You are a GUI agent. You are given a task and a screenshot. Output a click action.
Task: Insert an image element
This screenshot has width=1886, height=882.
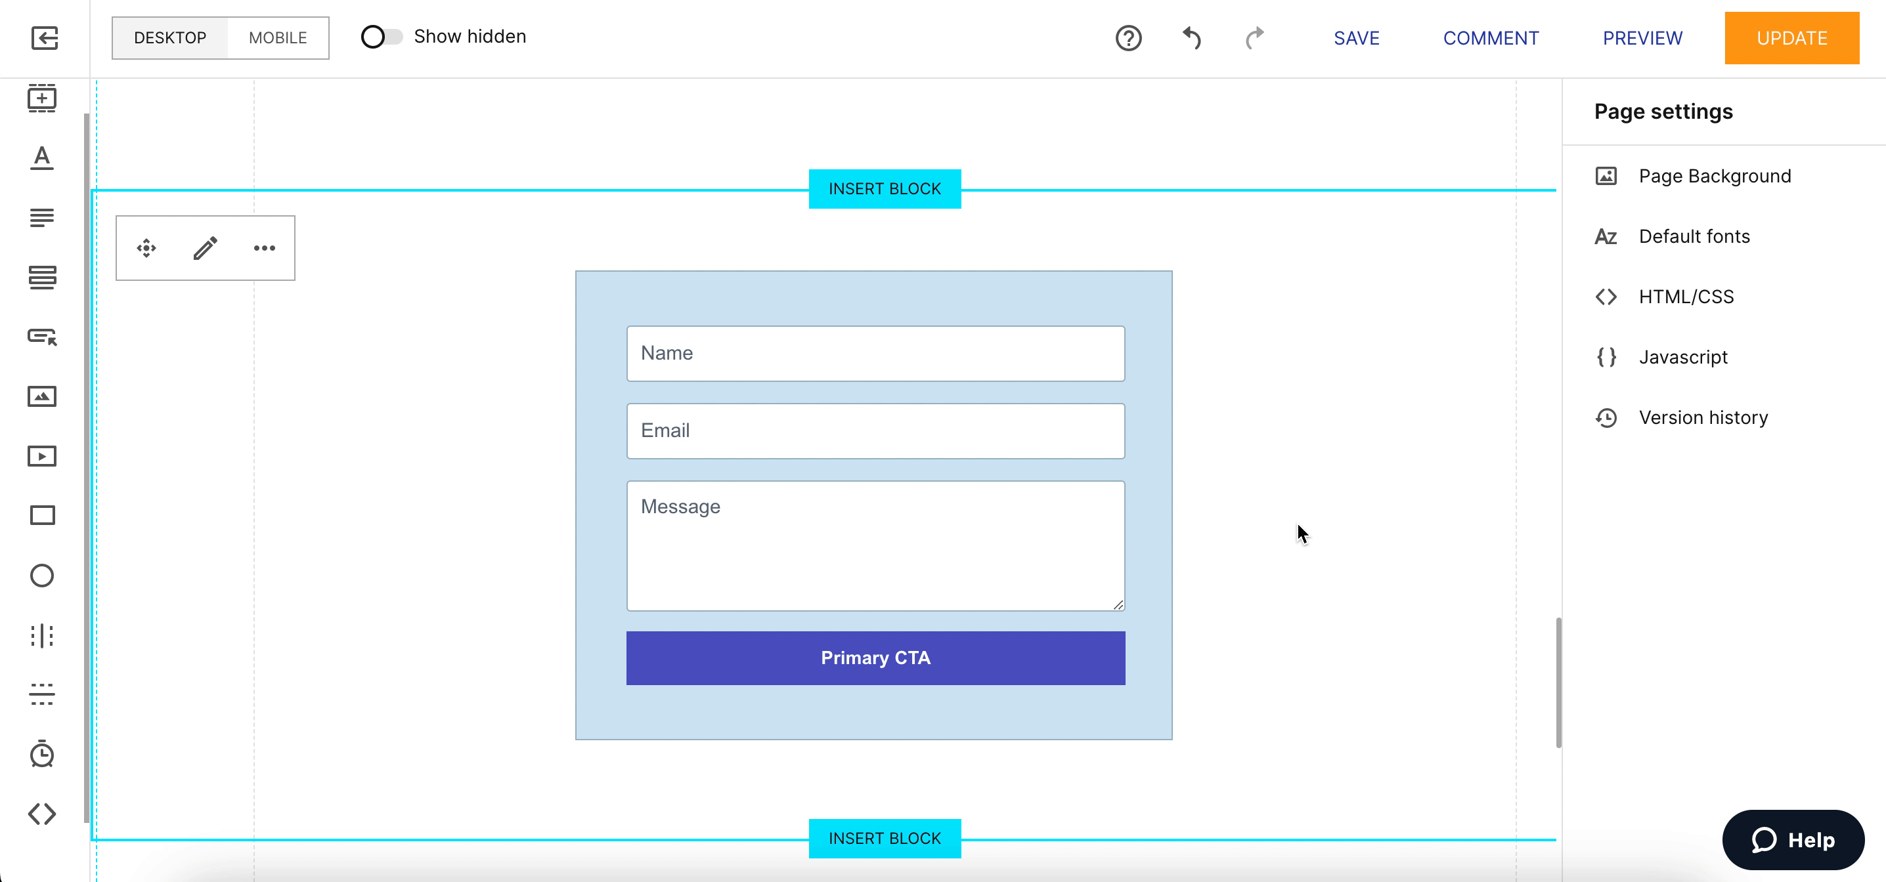[42, 397]
